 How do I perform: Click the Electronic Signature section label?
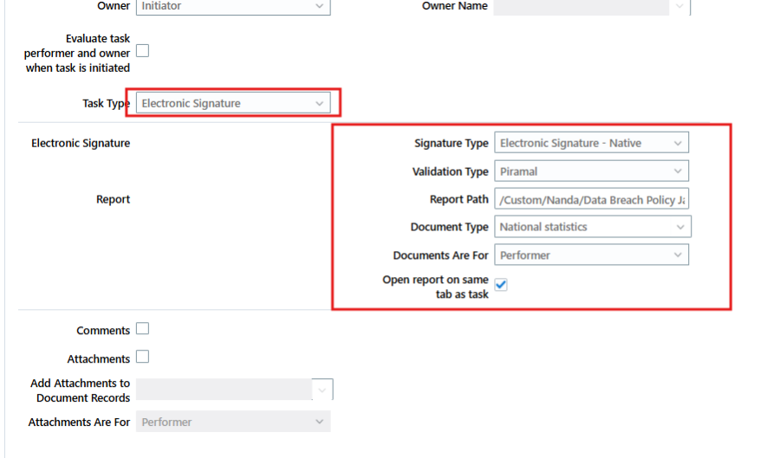pyautogui.click(x=81, y=143)
